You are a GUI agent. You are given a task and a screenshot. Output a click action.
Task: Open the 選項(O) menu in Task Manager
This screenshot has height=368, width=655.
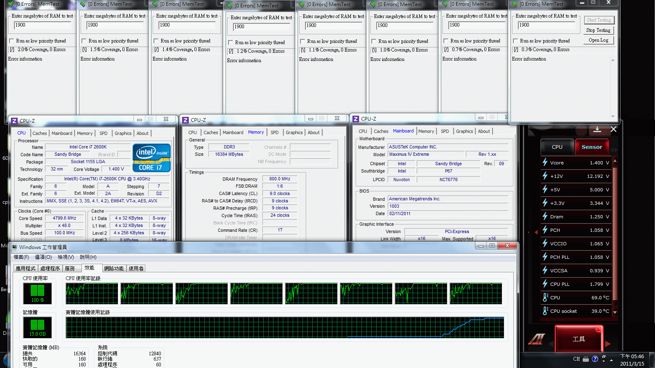point(43,257)
